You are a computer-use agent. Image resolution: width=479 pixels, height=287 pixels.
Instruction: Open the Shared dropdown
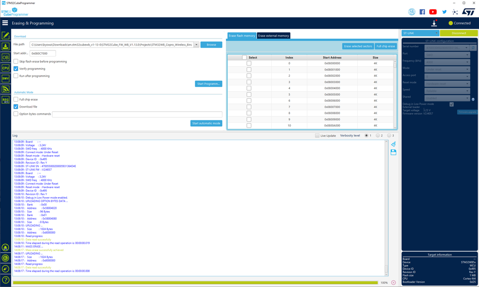447,98
